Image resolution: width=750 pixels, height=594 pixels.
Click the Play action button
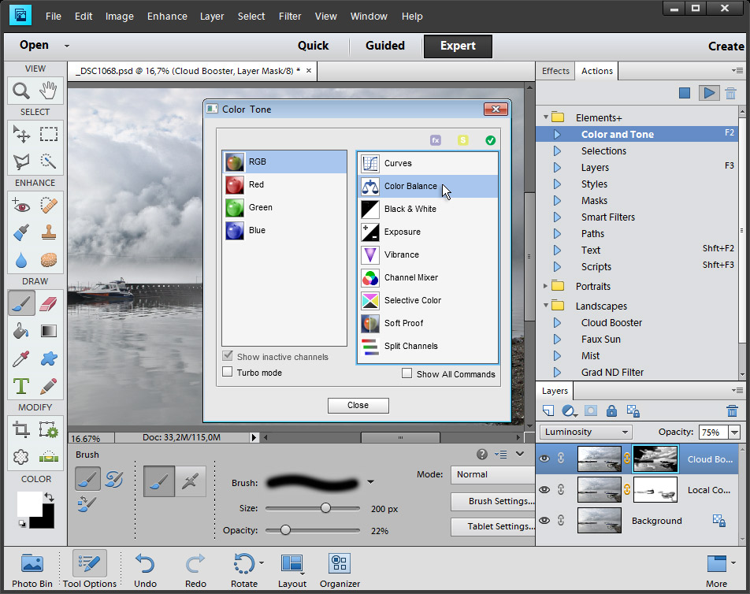click(709, 93)
